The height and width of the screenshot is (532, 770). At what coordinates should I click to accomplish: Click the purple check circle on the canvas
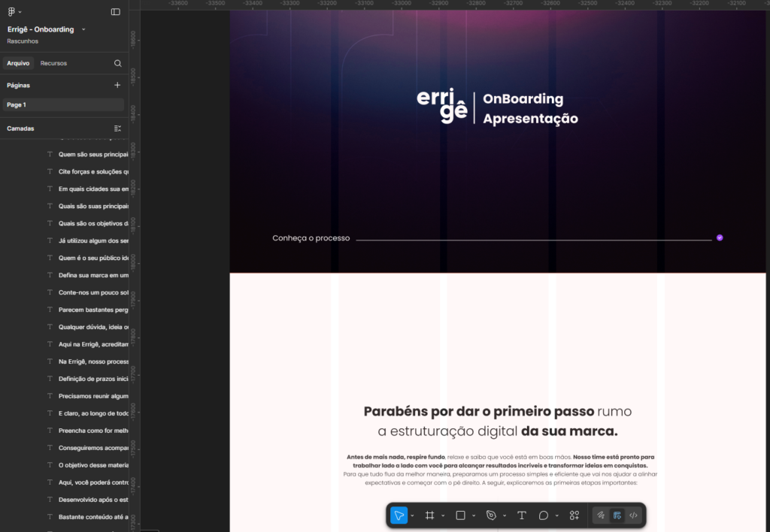(720, 237)
